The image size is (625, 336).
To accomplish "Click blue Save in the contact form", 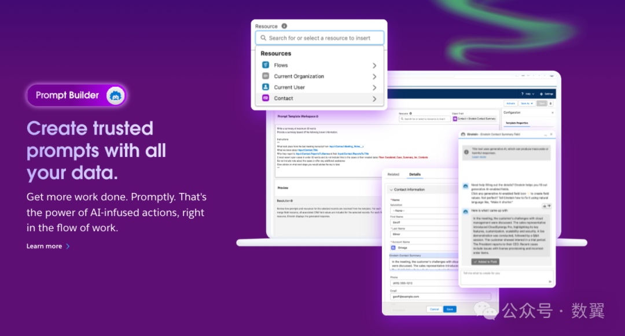I will (450, 309).
